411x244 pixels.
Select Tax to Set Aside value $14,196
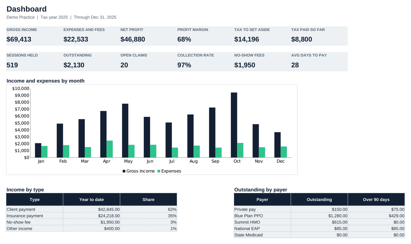coord(247,39)
